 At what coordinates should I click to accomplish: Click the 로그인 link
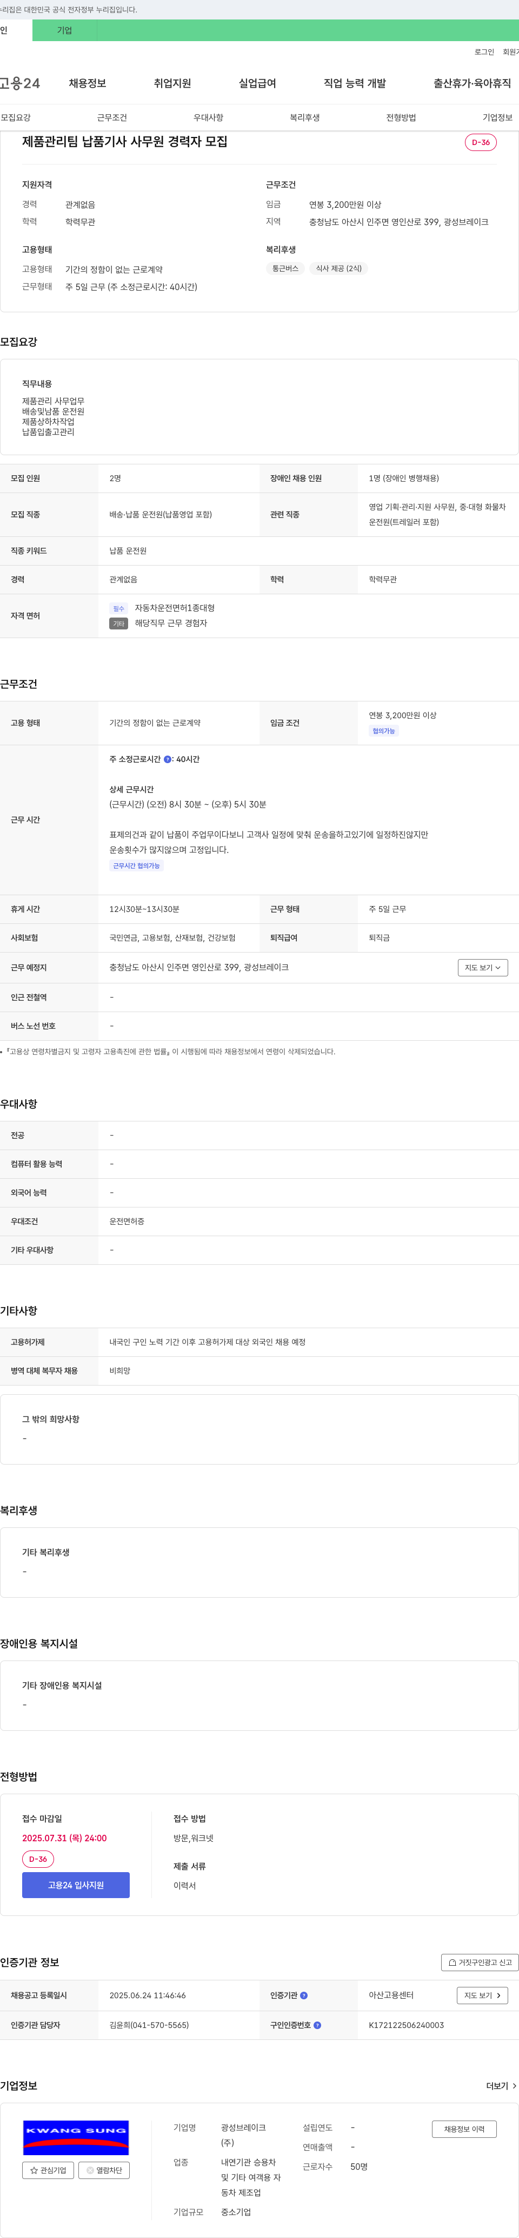pyautogui.click(x=484, y=52)
